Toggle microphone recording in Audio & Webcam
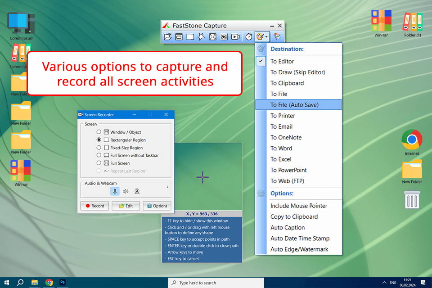The width and height of the screenshot is (432, 288). [115, 191]
